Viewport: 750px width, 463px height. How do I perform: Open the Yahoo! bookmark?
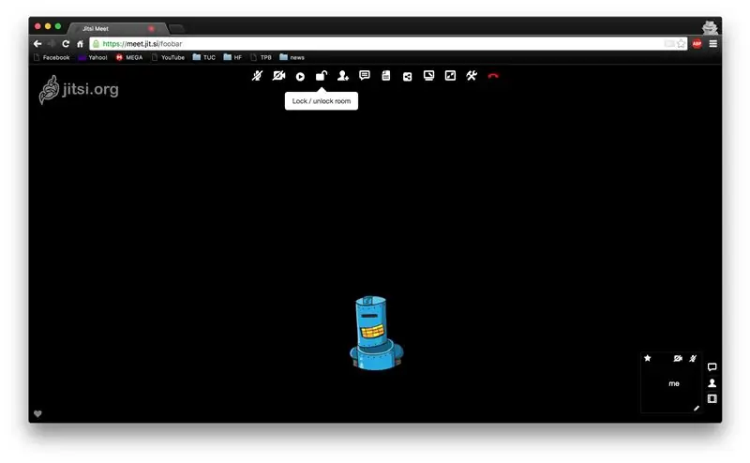coord(93,57)
